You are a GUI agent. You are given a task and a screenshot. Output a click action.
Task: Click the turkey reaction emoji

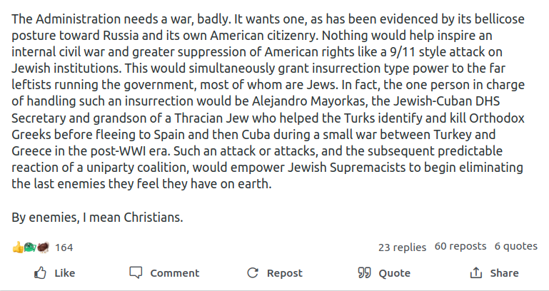[41, 247]
